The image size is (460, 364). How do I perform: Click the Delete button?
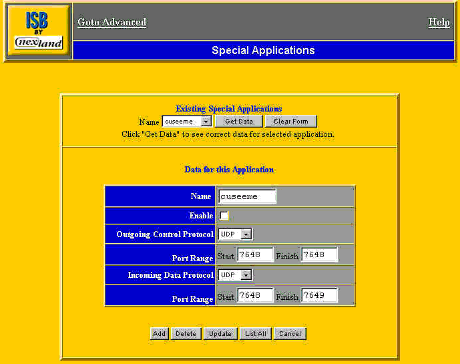coord(186,334)
